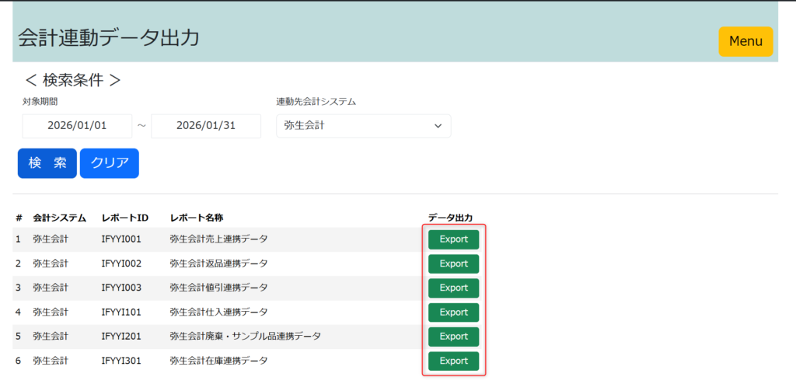The height and width of the screenshot is (391, 796).
Task: Click the データ出力 column header
Action: click(x=450, y=217)
